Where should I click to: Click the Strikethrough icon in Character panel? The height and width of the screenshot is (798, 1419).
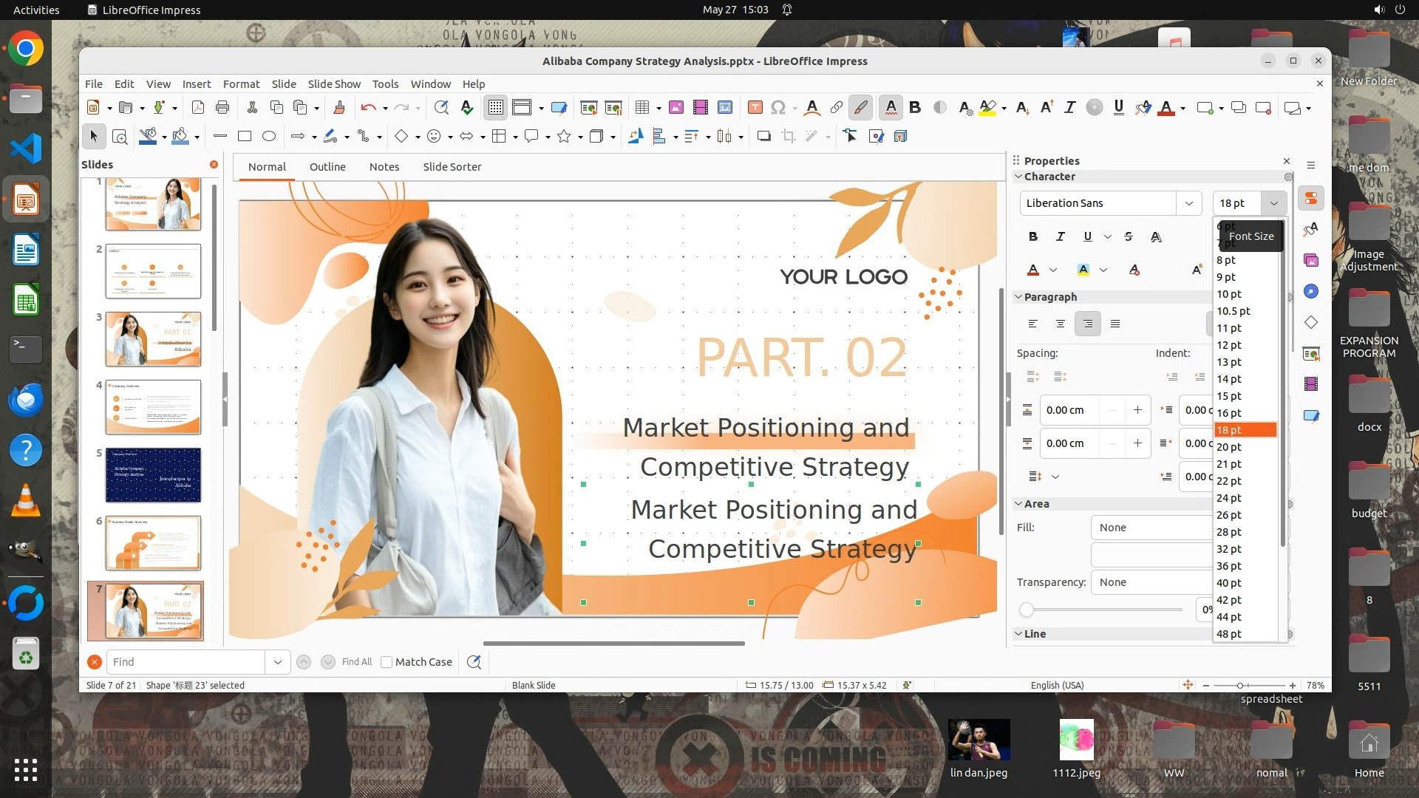tap(1128, 236)
